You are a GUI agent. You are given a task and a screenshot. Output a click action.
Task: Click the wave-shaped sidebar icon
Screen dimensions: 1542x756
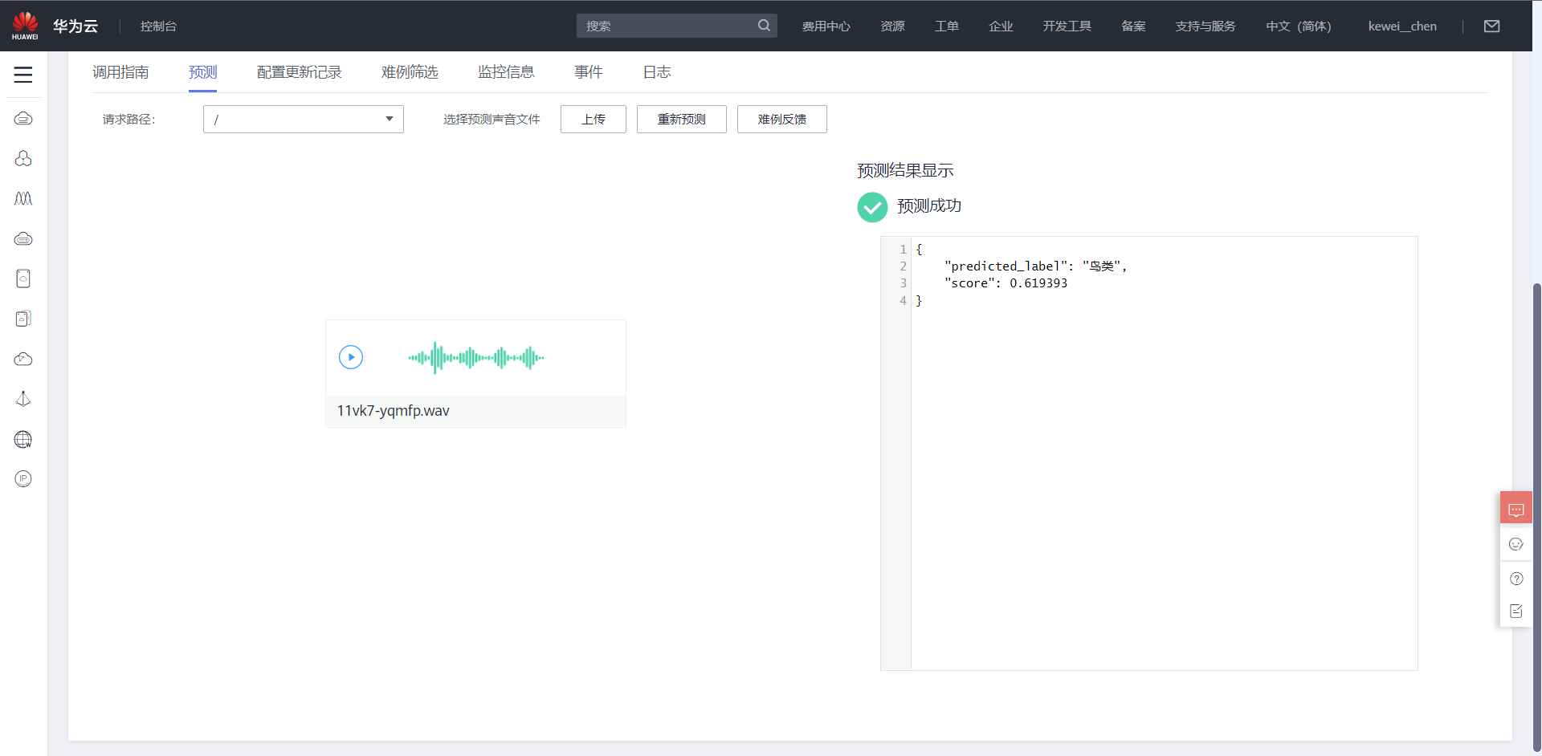(x=23, y=198)
